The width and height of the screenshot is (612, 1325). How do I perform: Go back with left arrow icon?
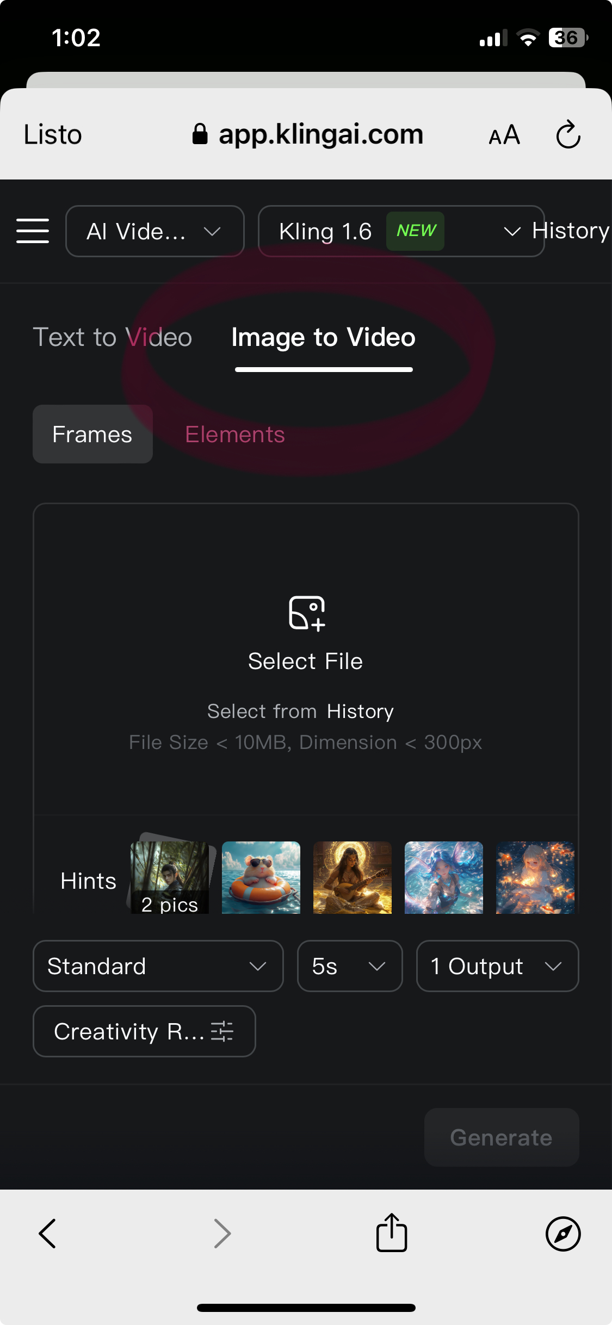coord(48,1233)
